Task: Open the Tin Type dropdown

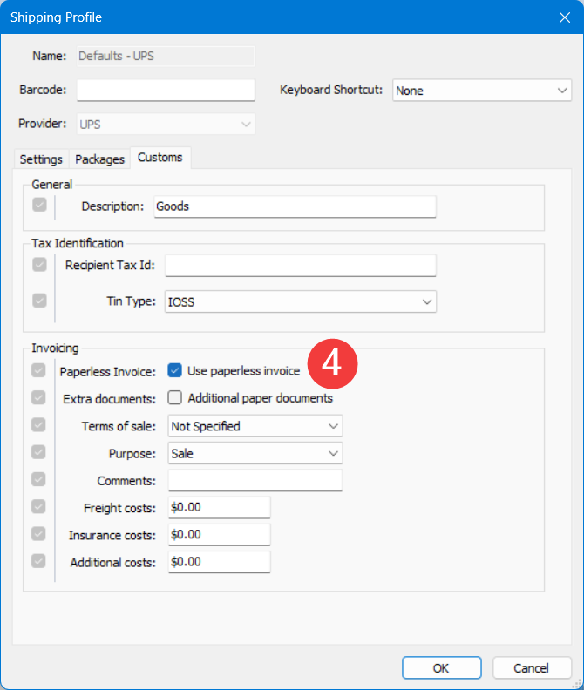Action: [x=300, y=301]
